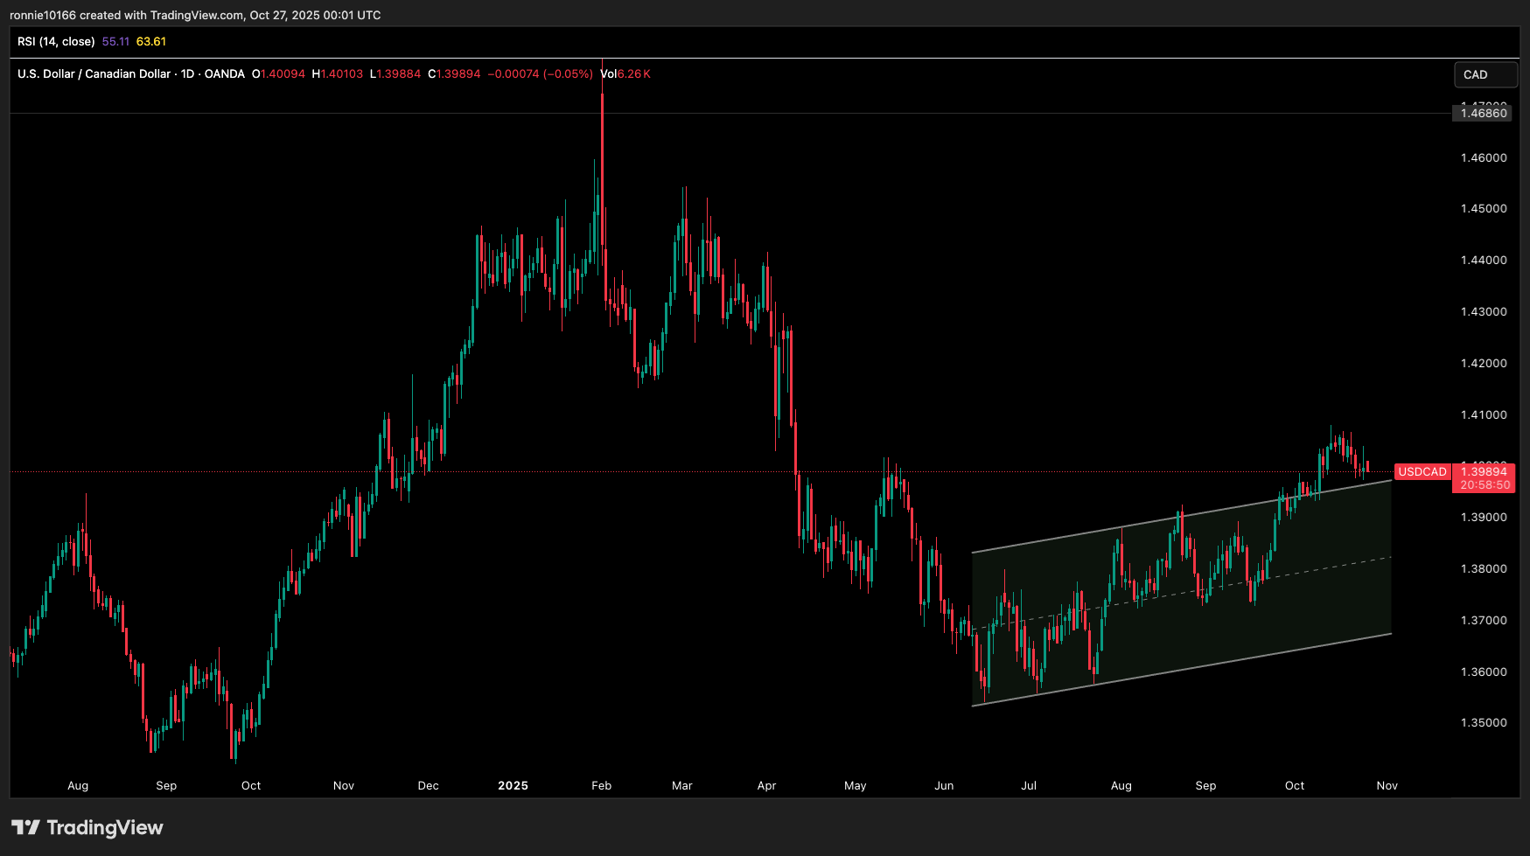The height and width of the screenshot is (856, 1530).
Task: Select the highest price label 1.46860
Action: (1482, 114)
